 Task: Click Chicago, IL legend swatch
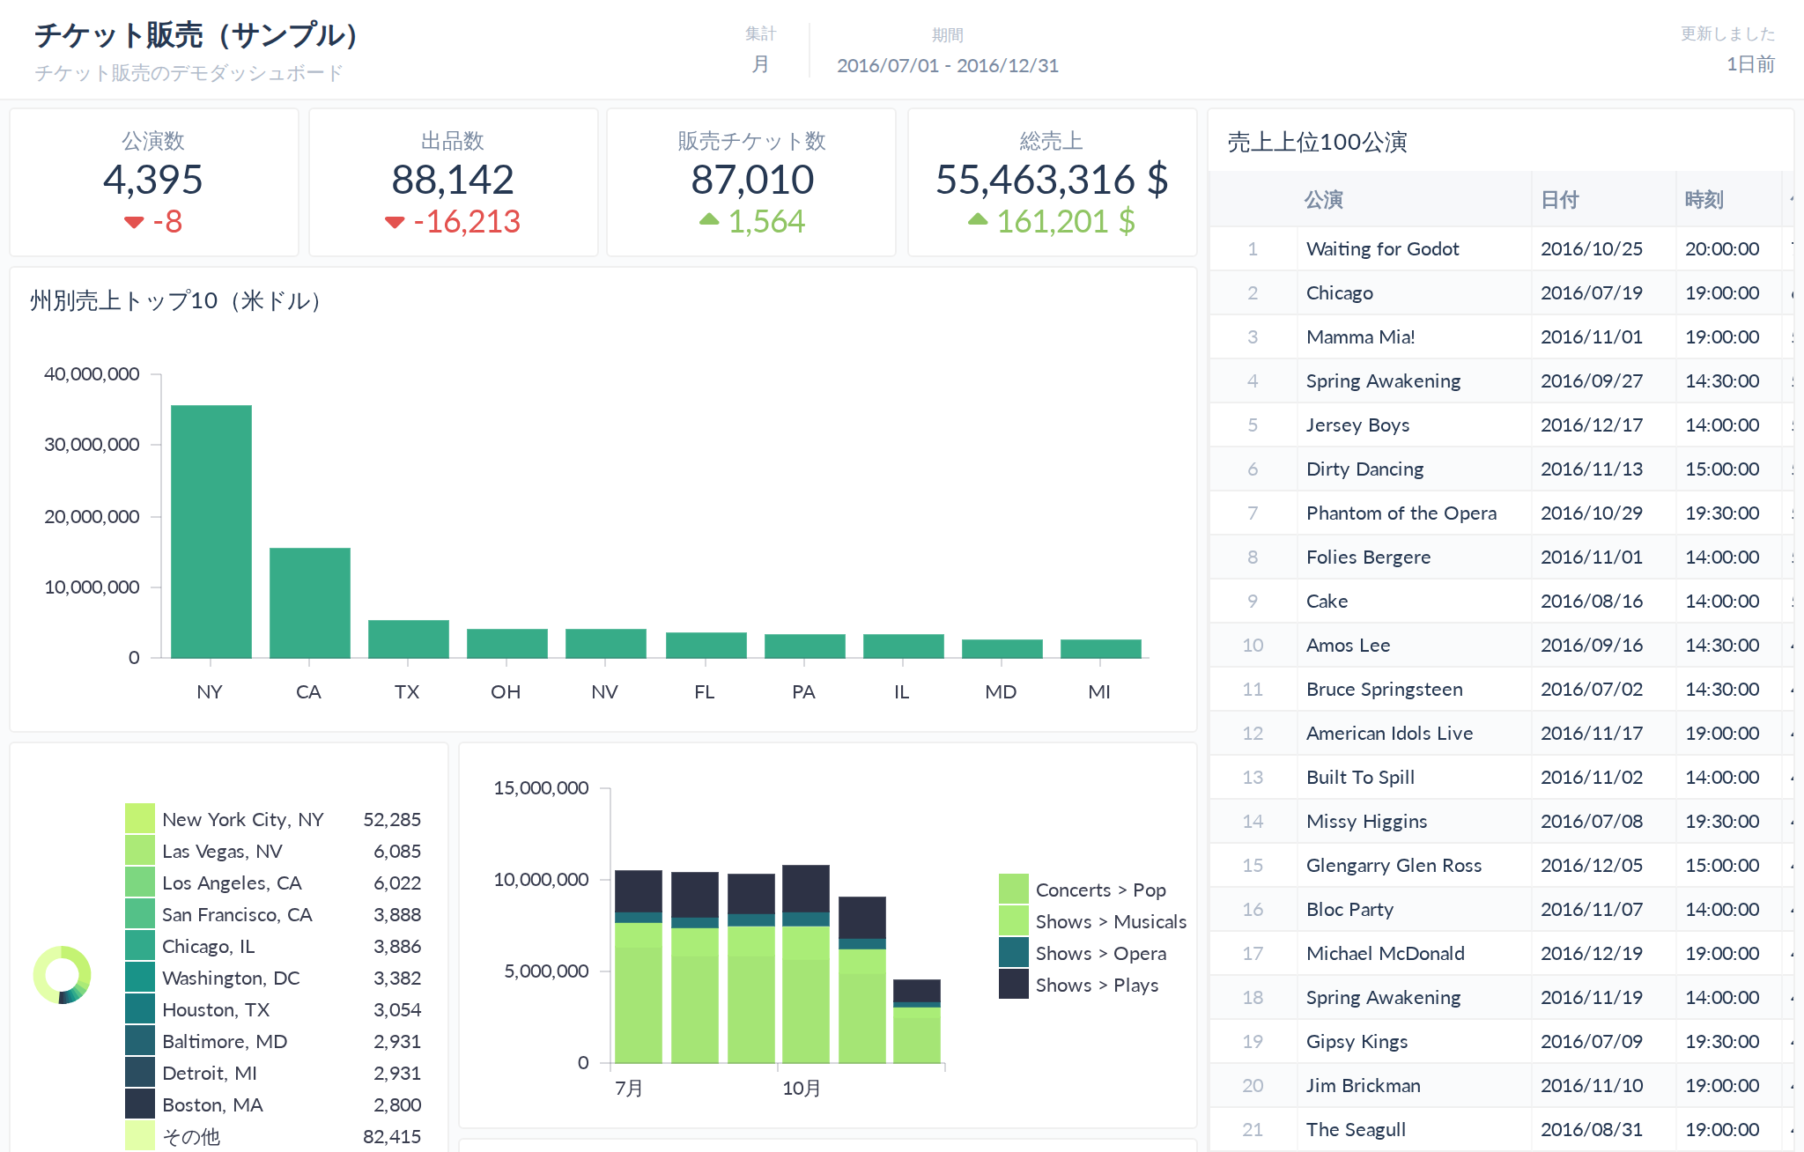click(140, 945)
